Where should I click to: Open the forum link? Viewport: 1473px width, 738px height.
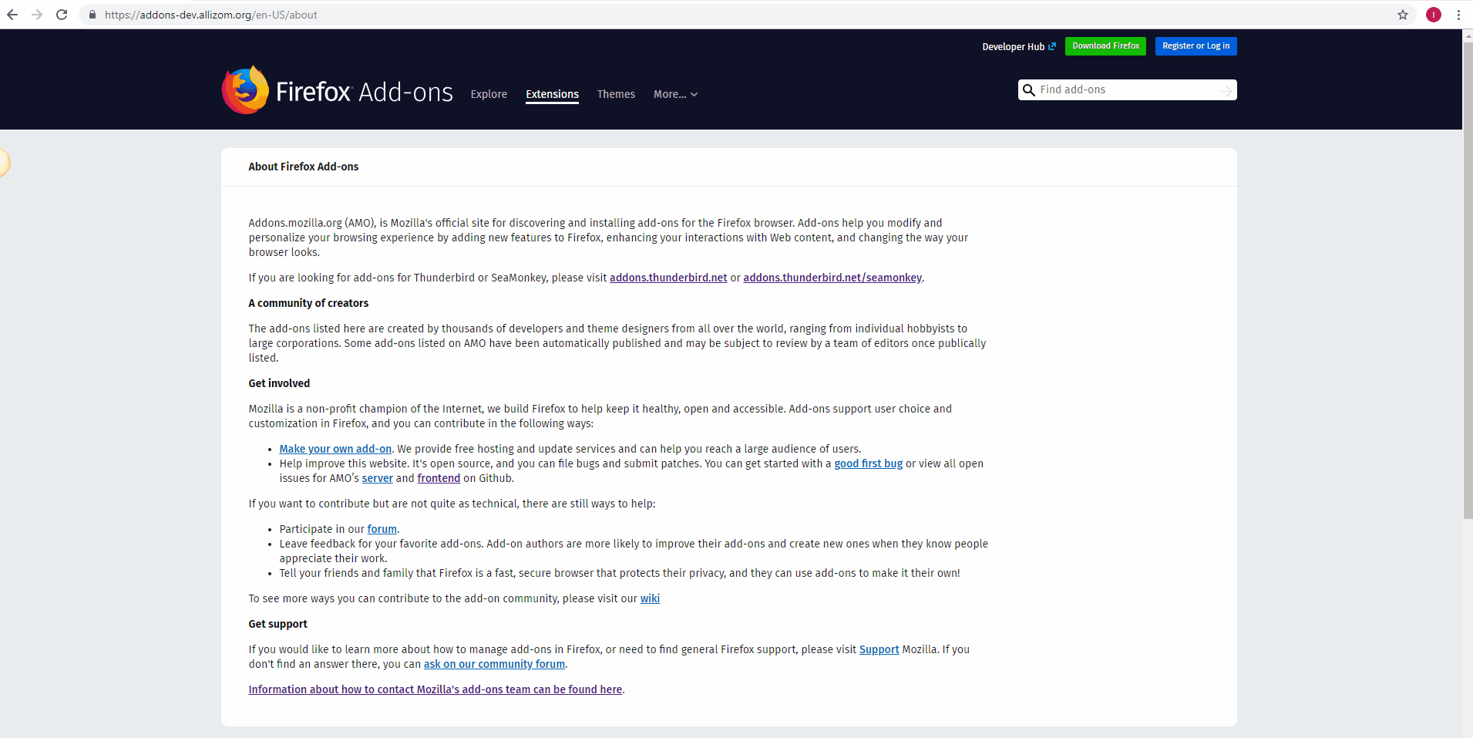pos(382,529)
